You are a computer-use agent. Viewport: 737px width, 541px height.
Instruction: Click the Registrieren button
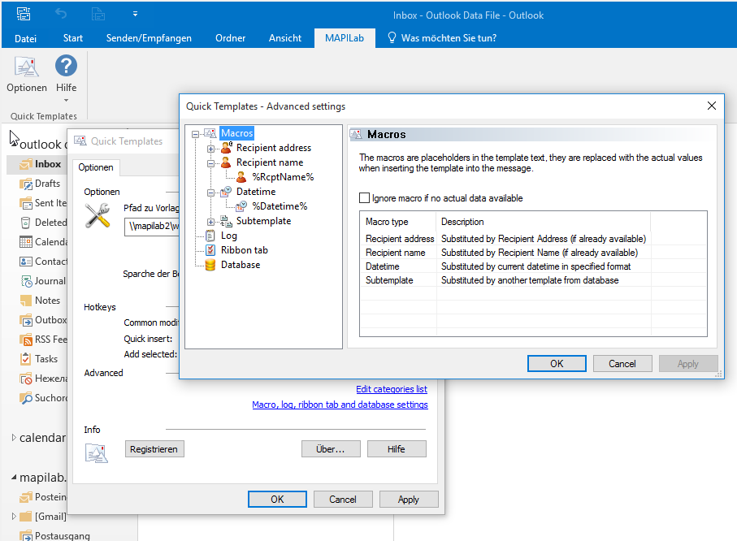coord(154,449)
